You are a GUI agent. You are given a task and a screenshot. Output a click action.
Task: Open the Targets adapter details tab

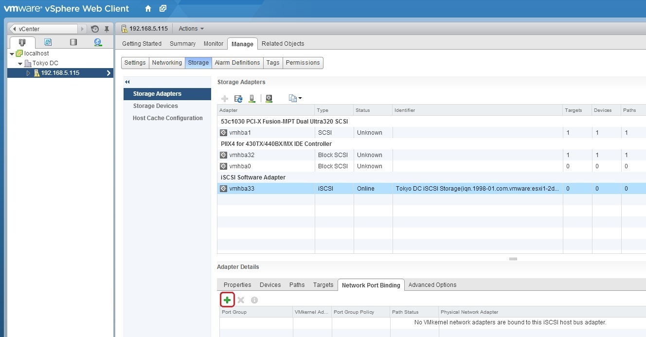323,285
